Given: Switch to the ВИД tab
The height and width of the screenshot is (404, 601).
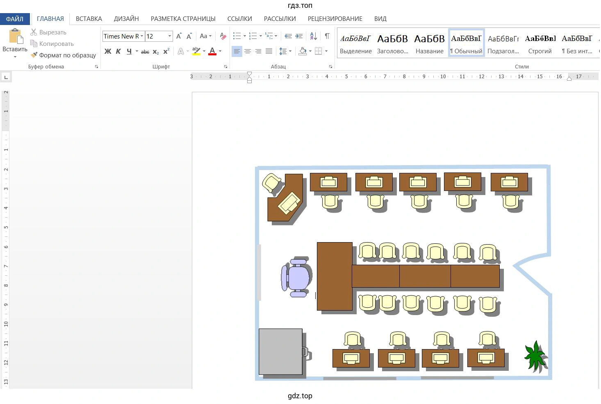Looking at the screenshot, I should 380,19.
